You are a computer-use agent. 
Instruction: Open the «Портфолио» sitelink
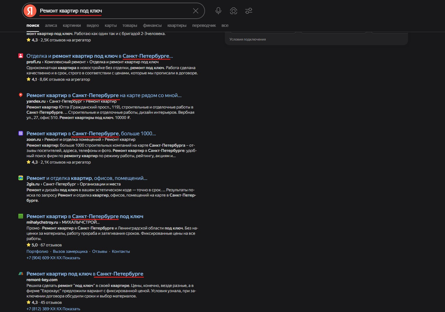click(x=37, y=251)
